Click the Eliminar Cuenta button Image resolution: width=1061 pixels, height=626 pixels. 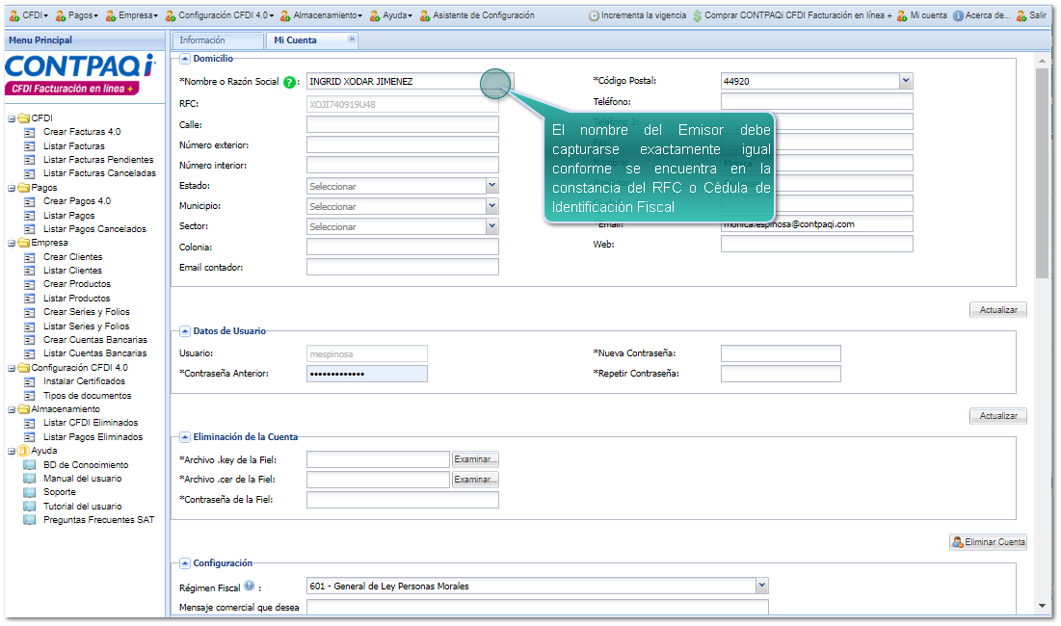pyautogui.click(x=988, y=542)
